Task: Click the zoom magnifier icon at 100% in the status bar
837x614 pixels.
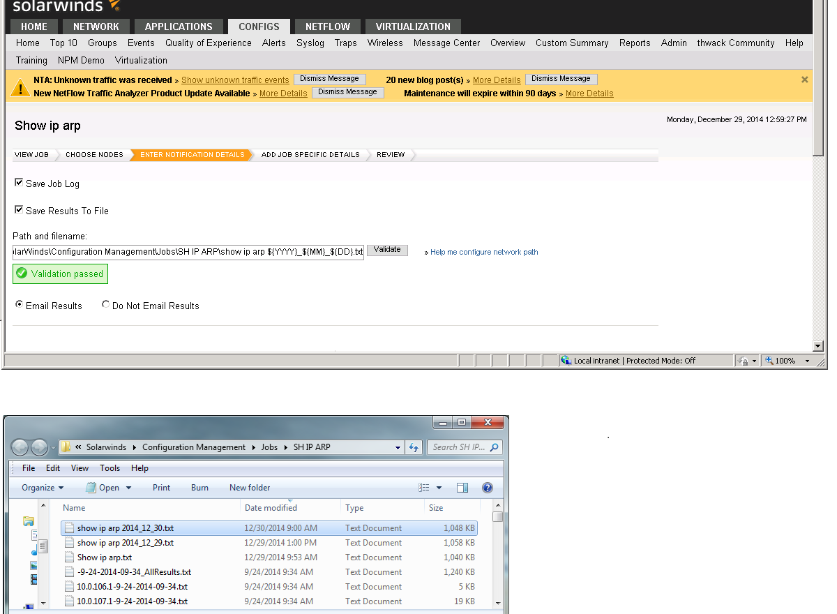Action: click(769, 361)
